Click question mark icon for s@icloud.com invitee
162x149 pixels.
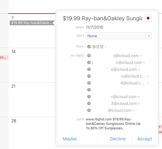point(89,56)
